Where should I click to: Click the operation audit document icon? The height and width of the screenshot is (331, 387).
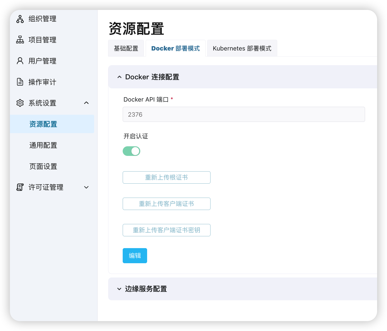pyautogui.click(x=20, y=82)
